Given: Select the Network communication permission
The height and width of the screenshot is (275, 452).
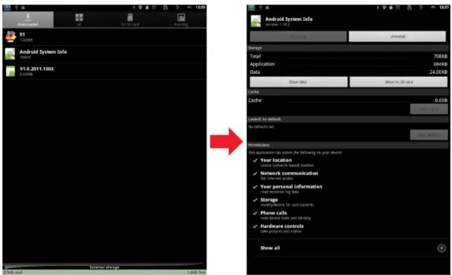Looking at the screenshot, I should coord(289,176).
